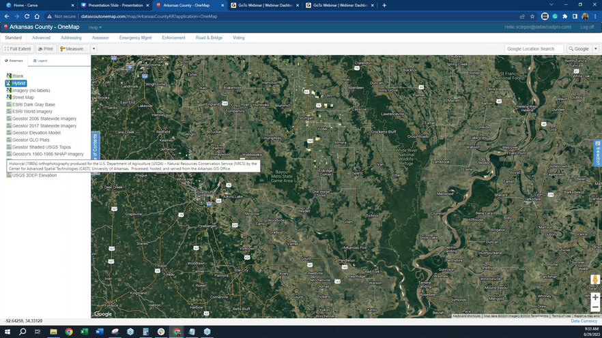Choose Imagery (no labels) basemap
This screenshot has height=338, width=602.
[x=28, y=91]
